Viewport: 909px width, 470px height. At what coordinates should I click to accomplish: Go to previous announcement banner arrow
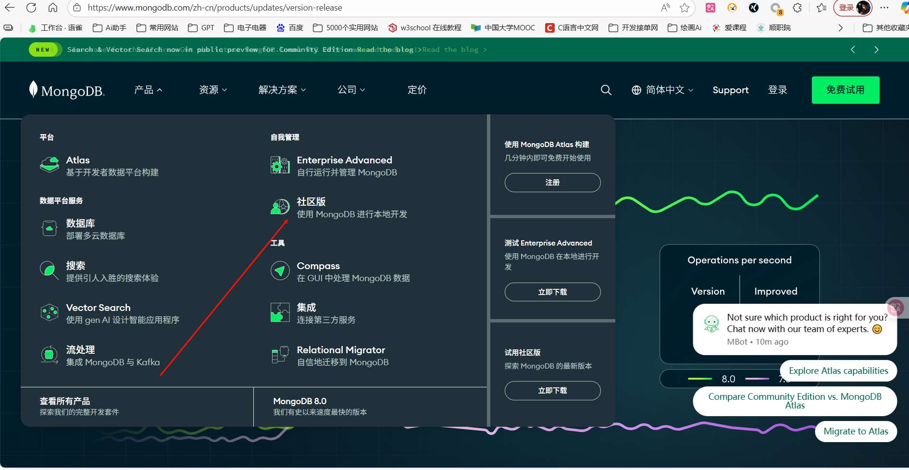(x=853, y=49)
